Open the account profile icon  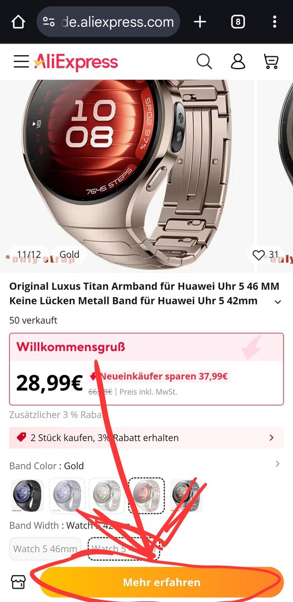pos(238,61)
